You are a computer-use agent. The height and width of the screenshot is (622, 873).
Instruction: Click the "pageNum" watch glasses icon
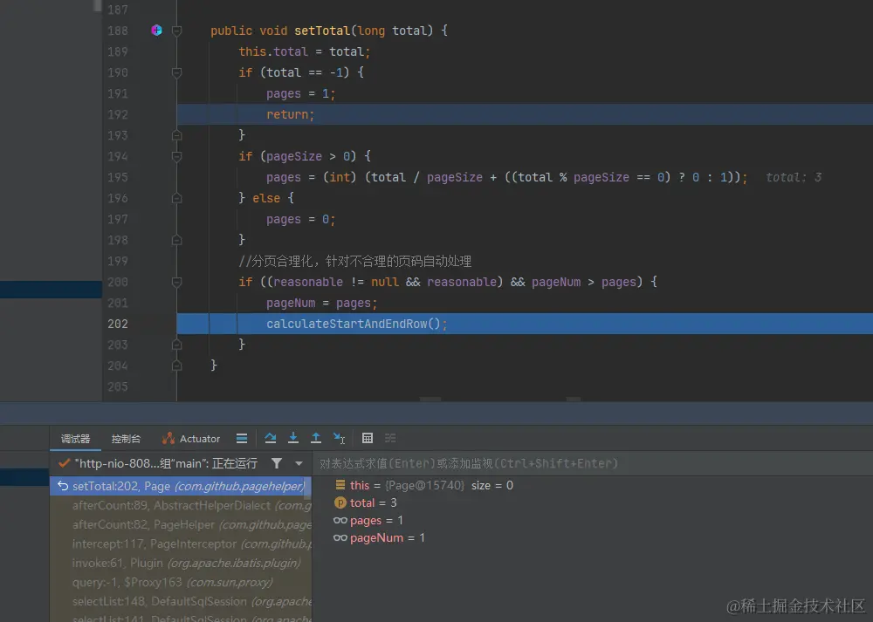340,537
